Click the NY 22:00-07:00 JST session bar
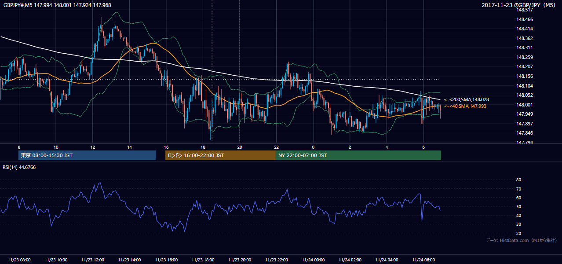 pyautogui.click(x=358, y=155)
